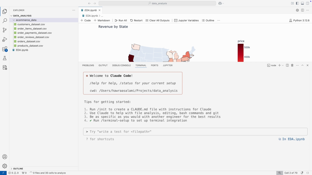
Task: Open the Testing flask view
Action: pyautogui.click(x=5, y=58)
